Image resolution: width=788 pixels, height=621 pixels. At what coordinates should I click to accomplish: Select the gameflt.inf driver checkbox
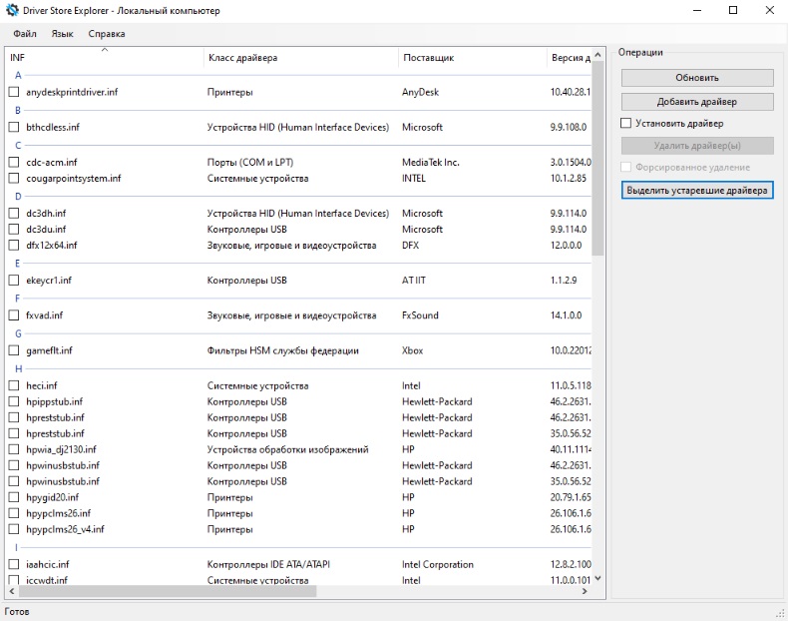tap(14, 350)
